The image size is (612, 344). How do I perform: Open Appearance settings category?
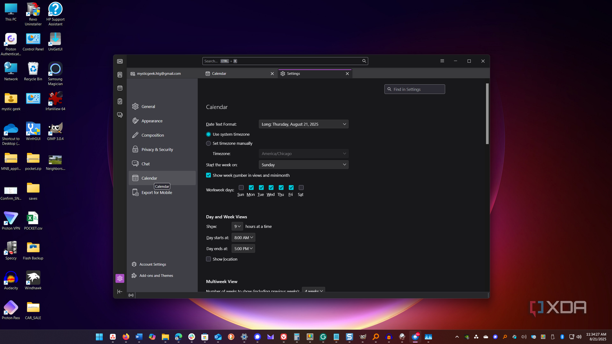click(162, 121)
